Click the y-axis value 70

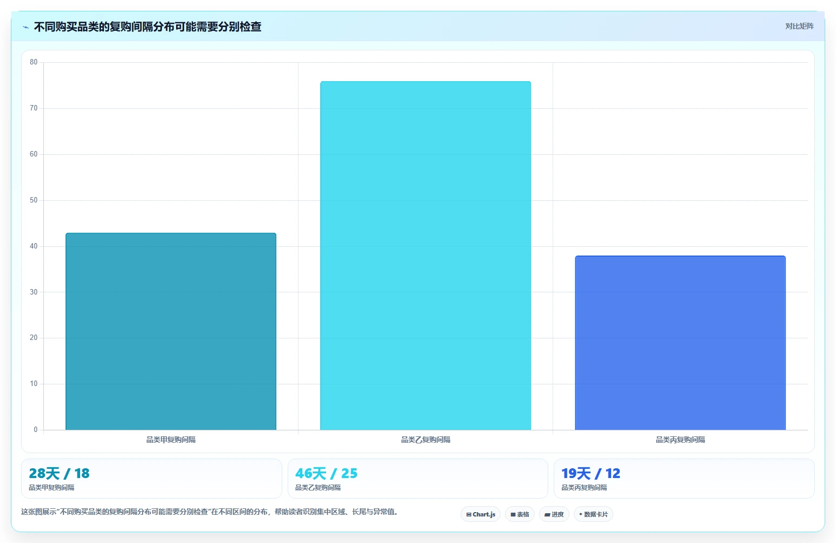pos(34,108)
